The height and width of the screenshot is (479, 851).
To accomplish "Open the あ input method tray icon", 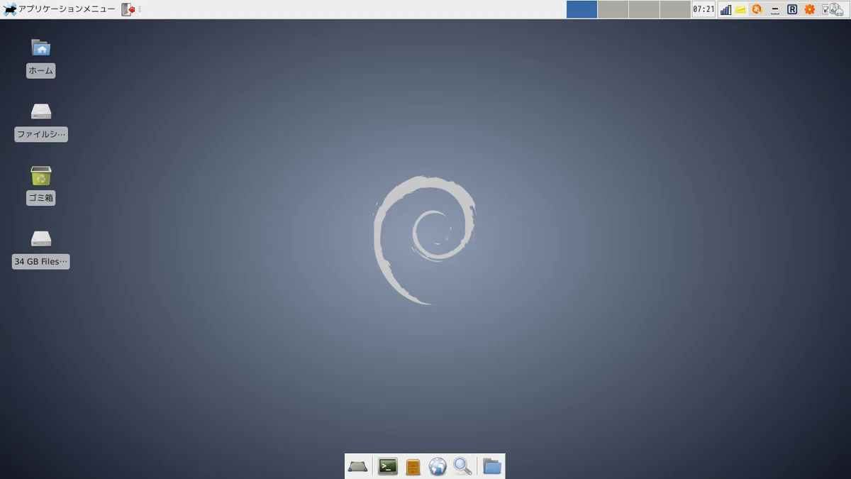I will click(x=757, y=9).
